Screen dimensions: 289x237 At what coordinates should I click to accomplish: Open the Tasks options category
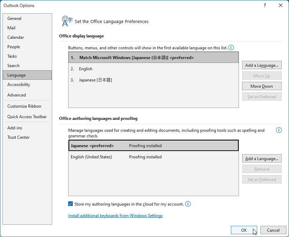(27, 56)
